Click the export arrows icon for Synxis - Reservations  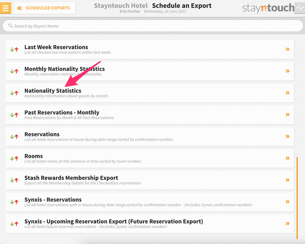tap(14, 202)
